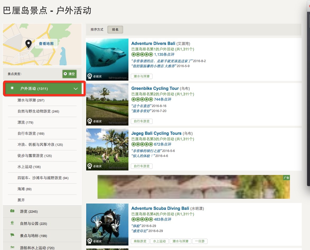View the 672条点评 reviews link
Image resolution: width=310 pixels, height=250 pixels.
[x=163, y=144]
